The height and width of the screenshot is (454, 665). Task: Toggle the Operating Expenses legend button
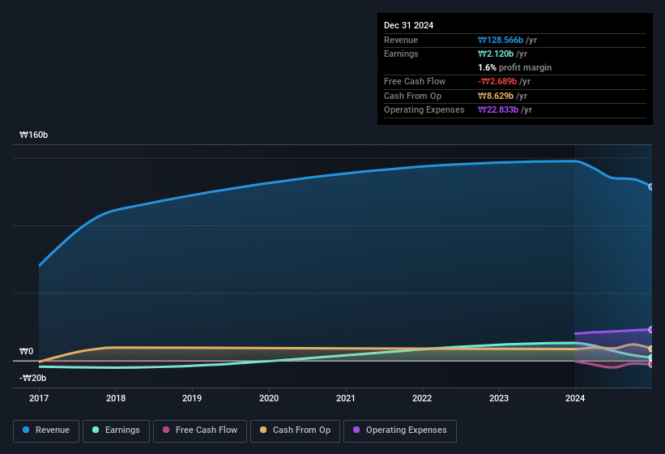[x=400, y=431]
